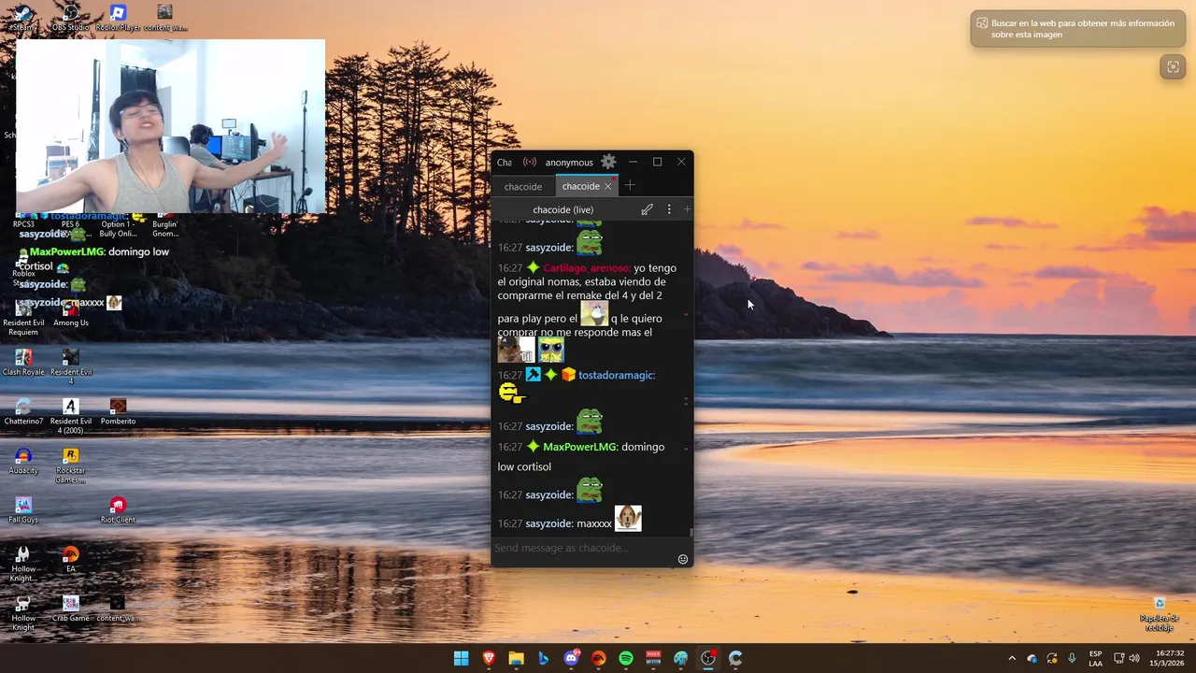The width and height of the screenshot is (1196, 673).
Task: Open the Windows Start menu
Action: 461,658
